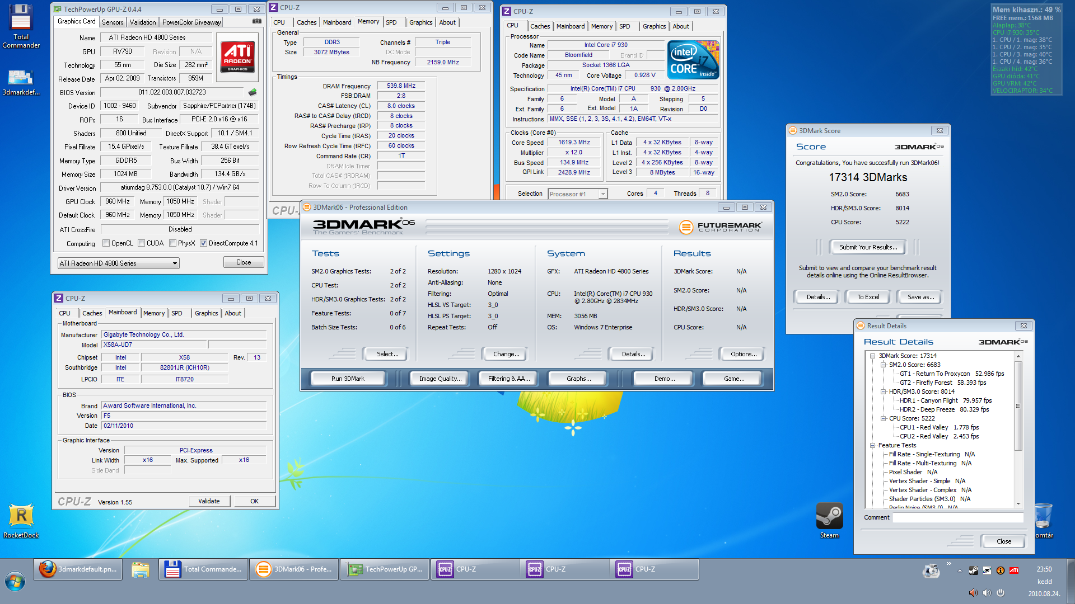This screenshot has height=604, width=1075.
Task: Switch to Firefox 3dmarkdefault.pn... taskbar item
Action: coord(78,569)
